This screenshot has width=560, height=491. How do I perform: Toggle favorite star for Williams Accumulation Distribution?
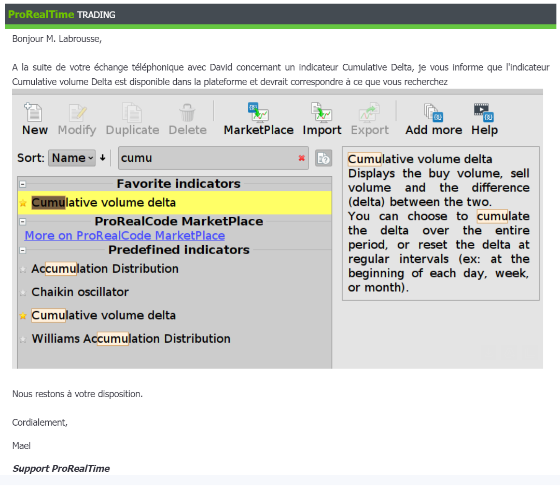click(x=23, y=340)
